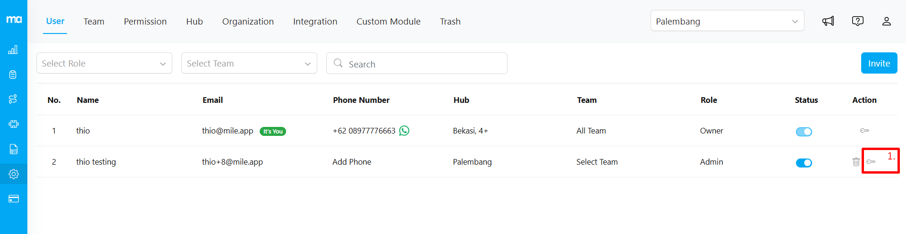Viewport: 906px width, 234px height.
Task: Click into the Search field
Action: coord(425,64)
